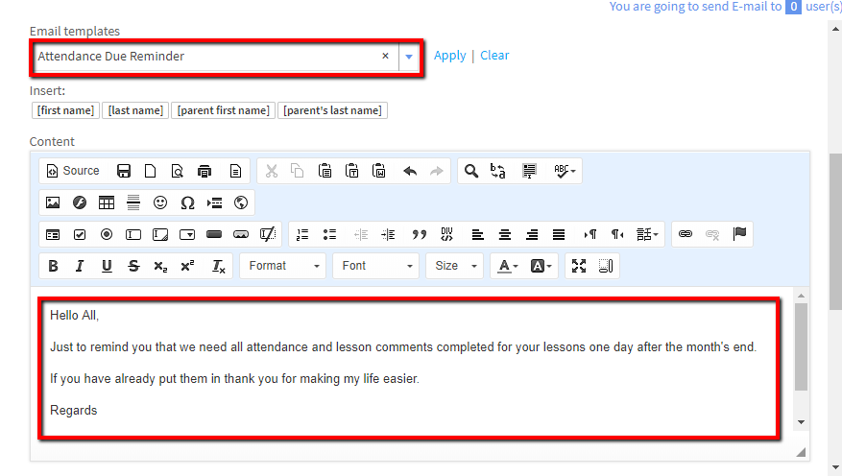The image size is (842, 476).
Task: Click Increase Indent icon
Action: pyautogui.click(x=388, y=234)
